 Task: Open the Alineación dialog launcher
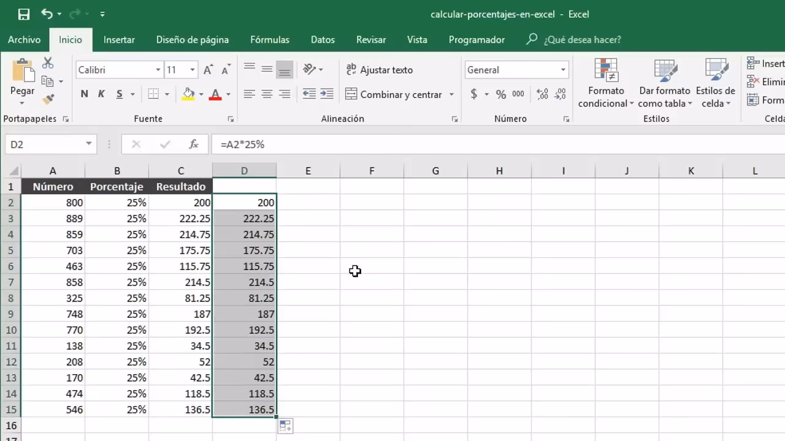coord(455,118)
